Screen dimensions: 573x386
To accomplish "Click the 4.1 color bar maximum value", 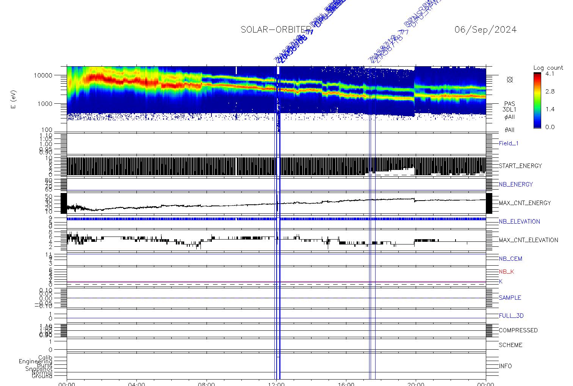I will pyautogui.click(x=550, y=74).
